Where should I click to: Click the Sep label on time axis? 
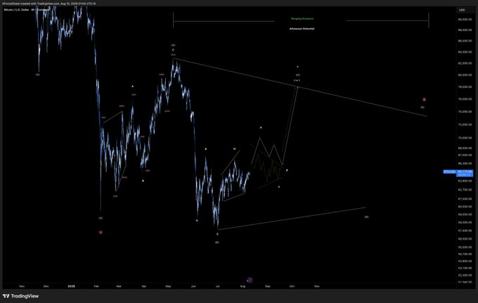pyautogui.click(x=268, y=286)
